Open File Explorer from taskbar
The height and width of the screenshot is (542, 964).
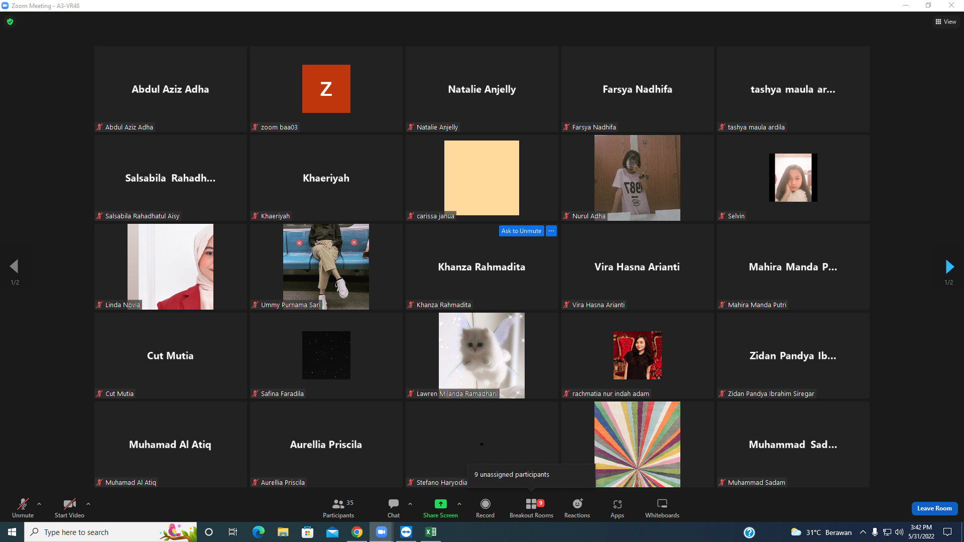click(283, 532)
